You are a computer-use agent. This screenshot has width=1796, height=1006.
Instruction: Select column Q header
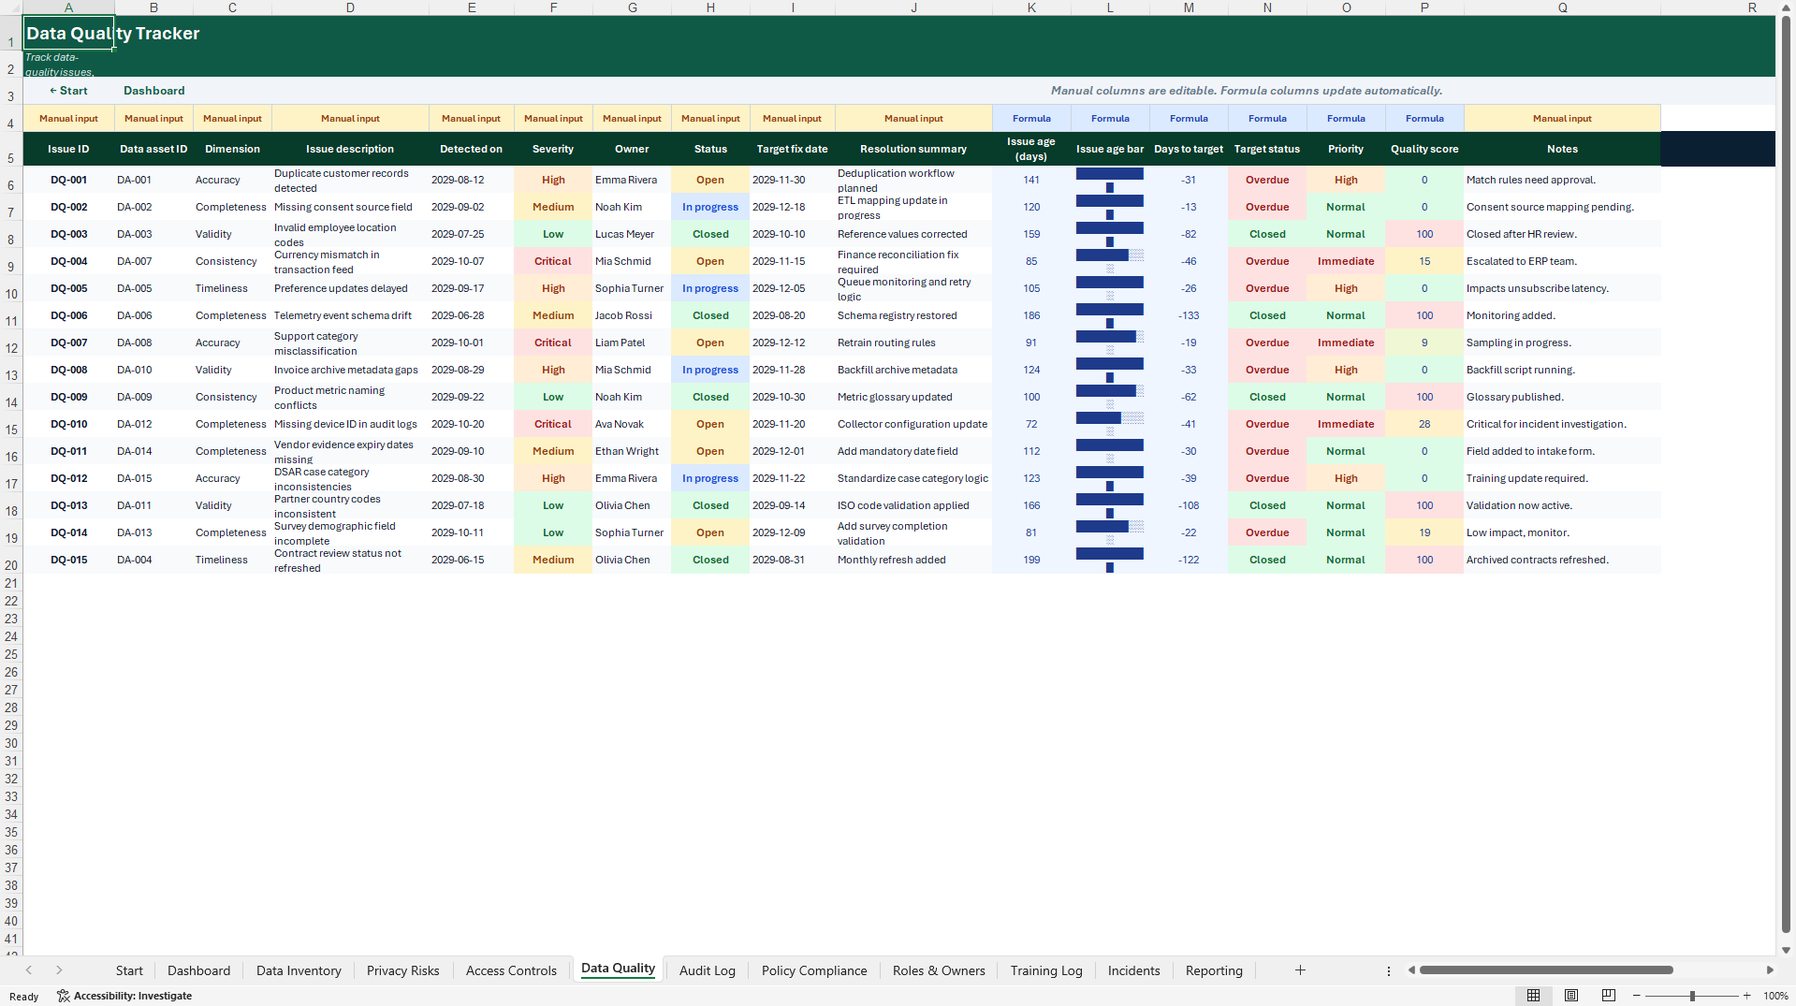click(x=1562, y=7)
